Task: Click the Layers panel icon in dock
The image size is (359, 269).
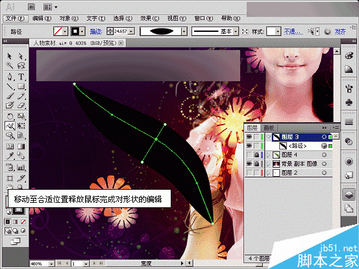Action: click(349, 195)
